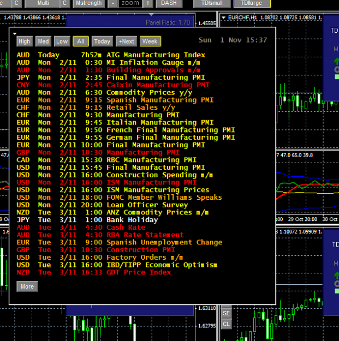Viewport: 339px width, 341px height.
Task: Collapse the news calendar panel arrow
Action: point(15,33)
